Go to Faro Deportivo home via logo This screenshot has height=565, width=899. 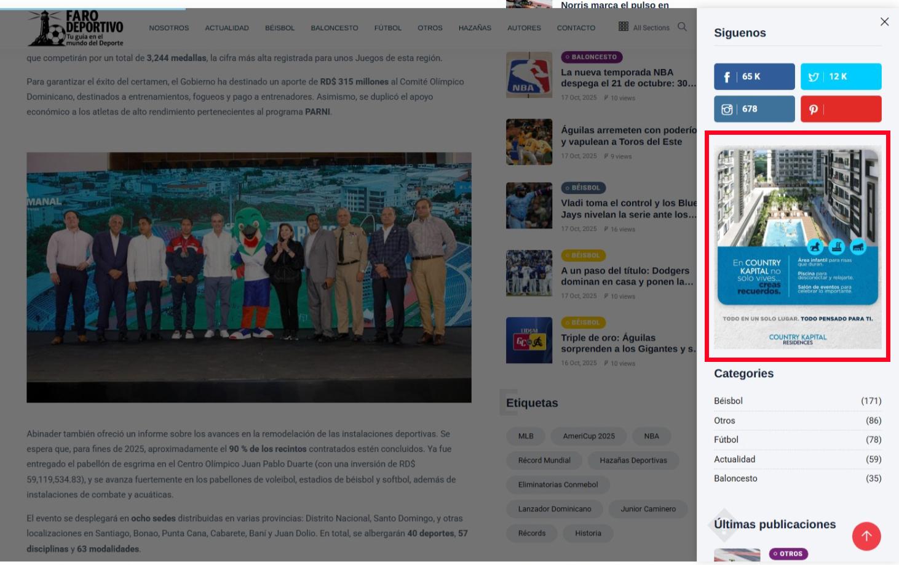[76, 28]
